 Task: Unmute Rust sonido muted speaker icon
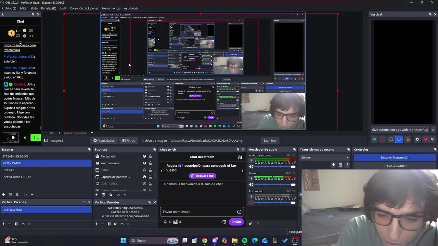tap(251, 203)
